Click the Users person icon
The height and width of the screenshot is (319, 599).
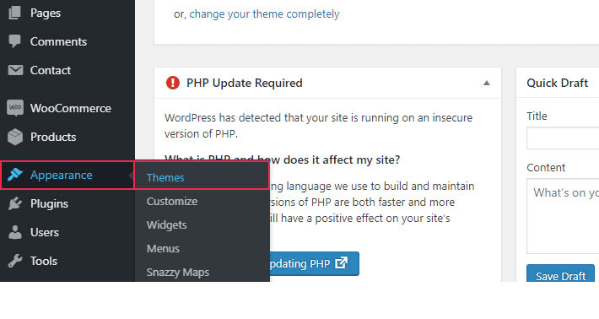[x=15, y=232]
